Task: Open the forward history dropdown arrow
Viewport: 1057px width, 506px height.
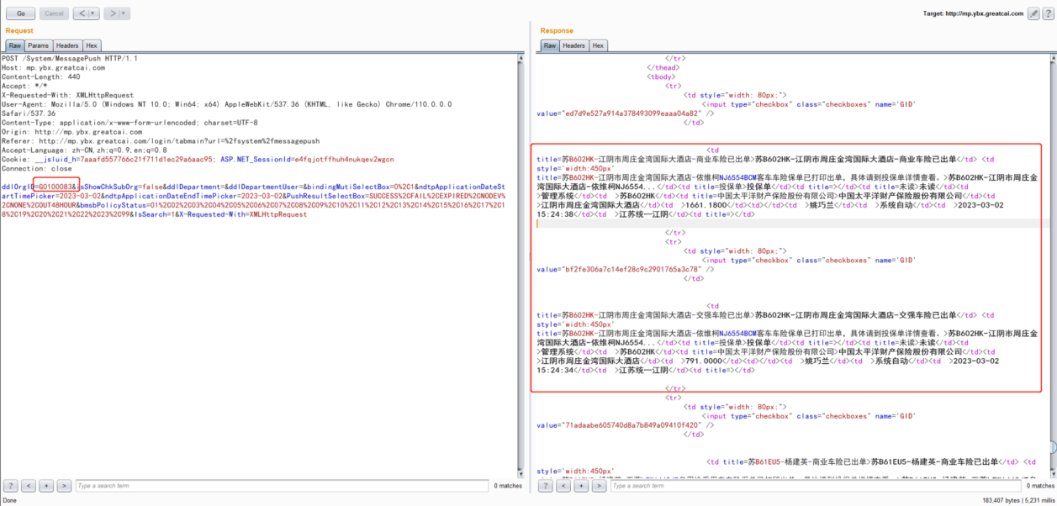Action: [x=124, y=13]
